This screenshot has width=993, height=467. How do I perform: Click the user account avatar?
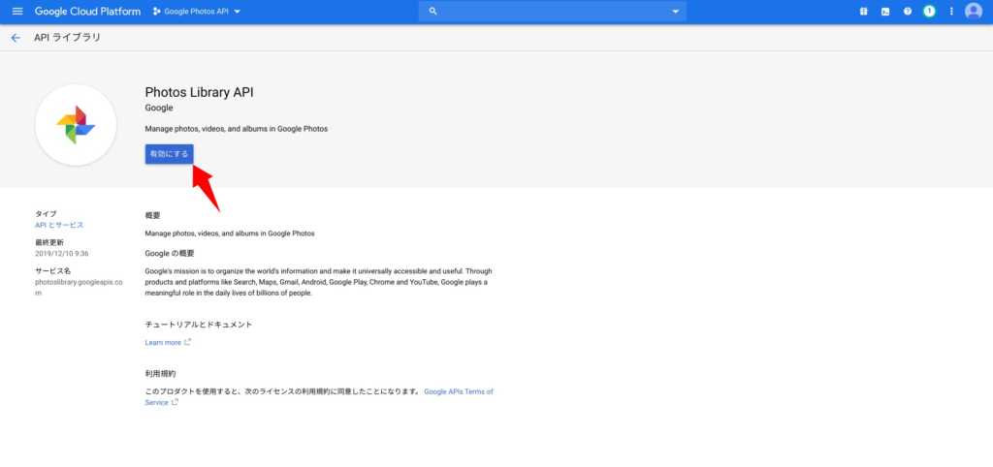click(974, 12)
